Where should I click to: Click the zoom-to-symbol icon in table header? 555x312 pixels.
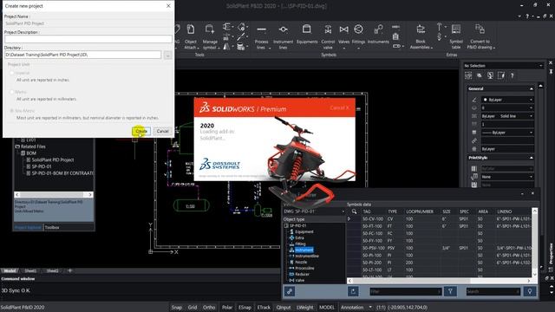354,211
